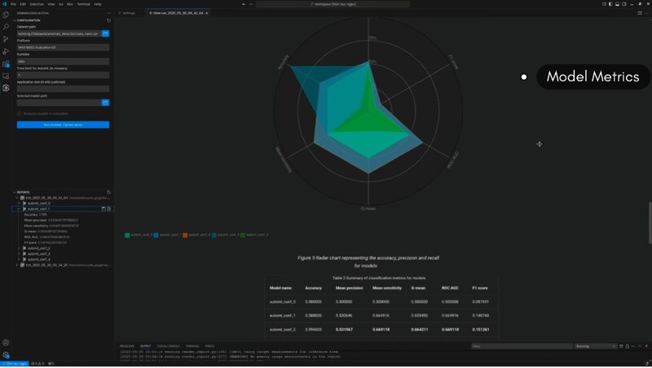
Task: Click the browse icon for Selected model path
Action: [x=105, y=103]
